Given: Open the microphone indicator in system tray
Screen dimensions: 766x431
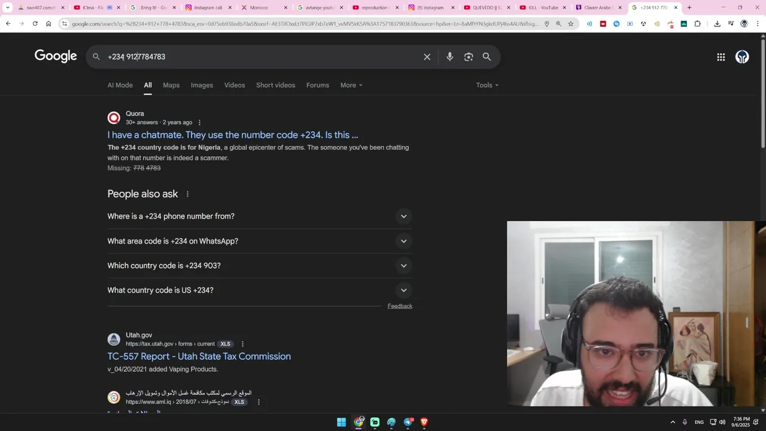Looking at the screenshot, I should (685, 422).
